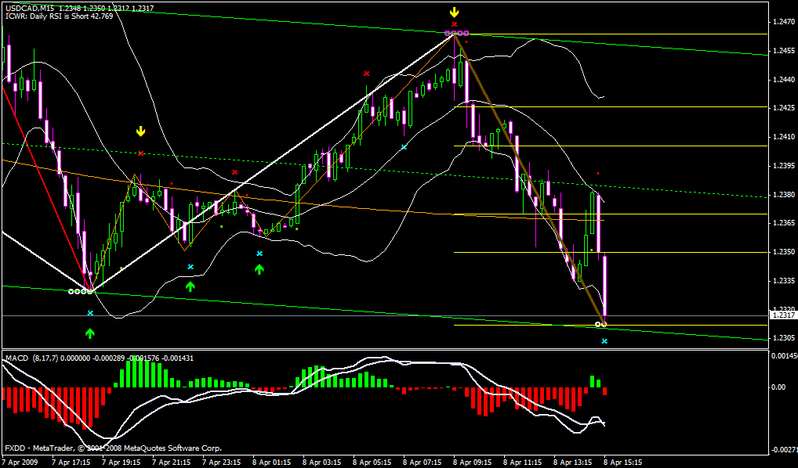Click the 8 Apr 13:15 time label
The height and width of the screenshot is (468, 798).
click(x=572, y=463)
